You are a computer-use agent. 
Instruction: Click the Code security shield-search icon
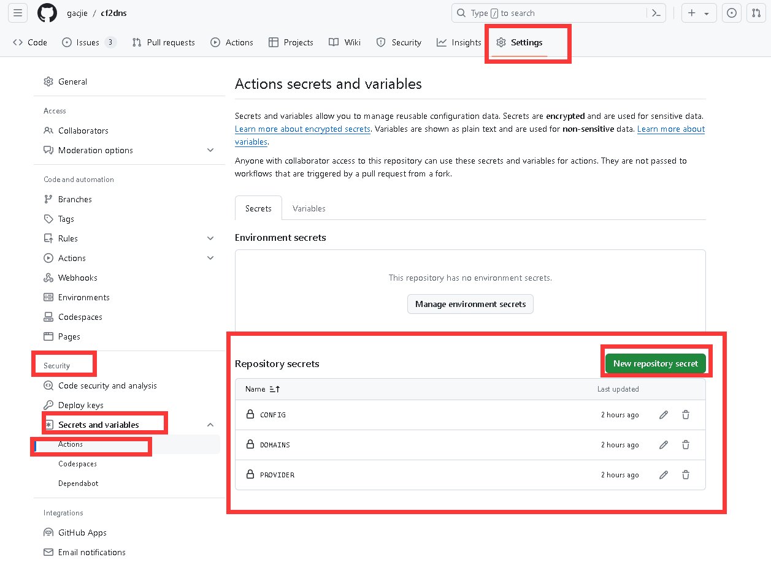48,385
